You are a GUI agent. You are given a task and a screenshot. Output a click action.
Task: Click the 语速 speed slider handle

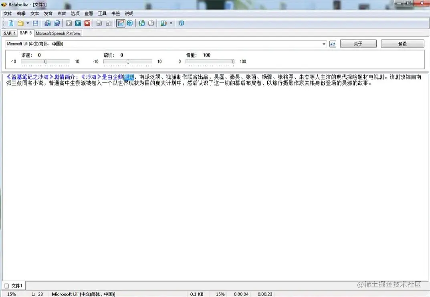click(x=46, y=61)
